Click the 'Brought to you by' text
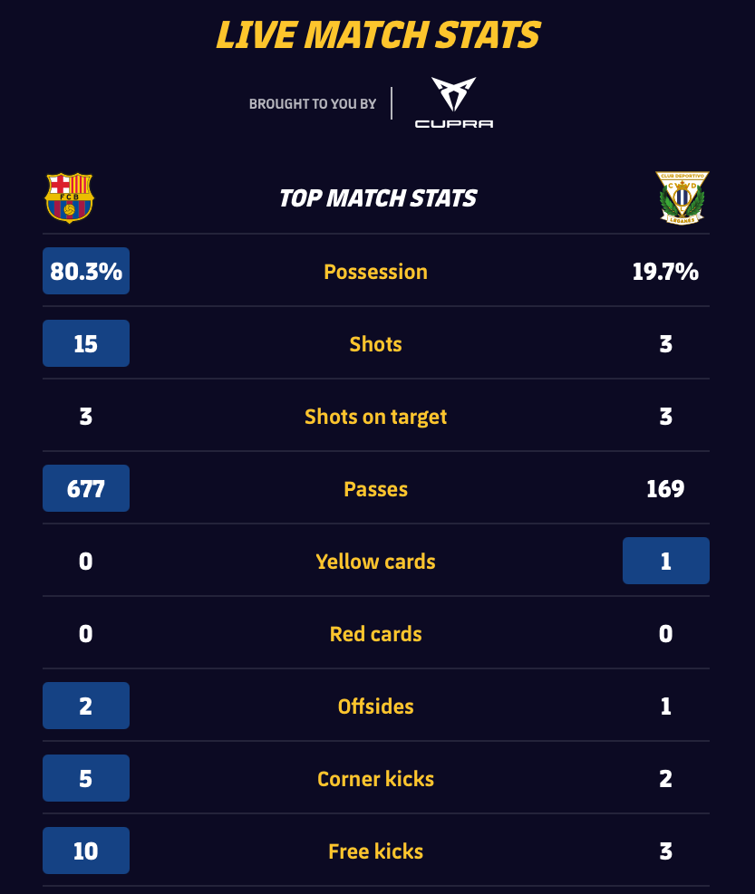This screenshot has height=894, width=755. coord(312,104)
